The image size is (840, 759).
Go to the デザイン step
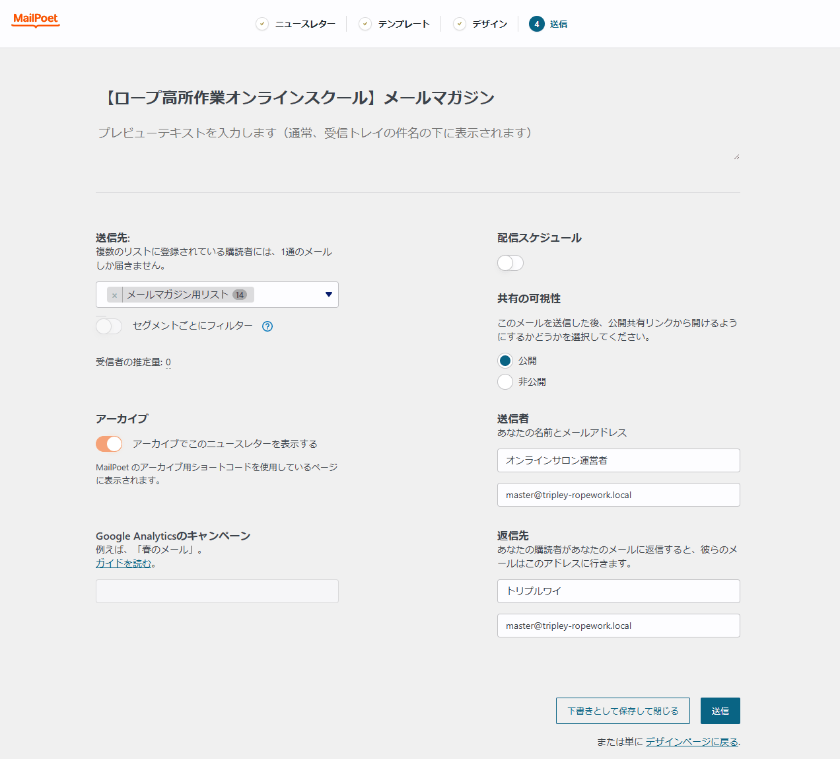click(x=489, y=24)
